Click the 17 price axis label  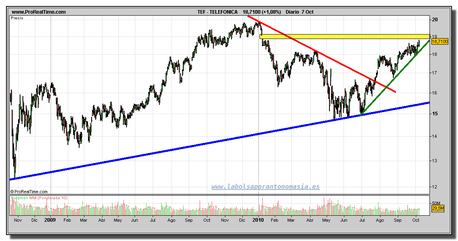[x=435, y=73]
